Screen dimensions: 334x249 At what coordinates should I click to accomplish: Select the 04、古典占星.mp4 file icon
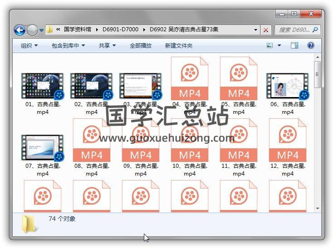pos(190,79)
